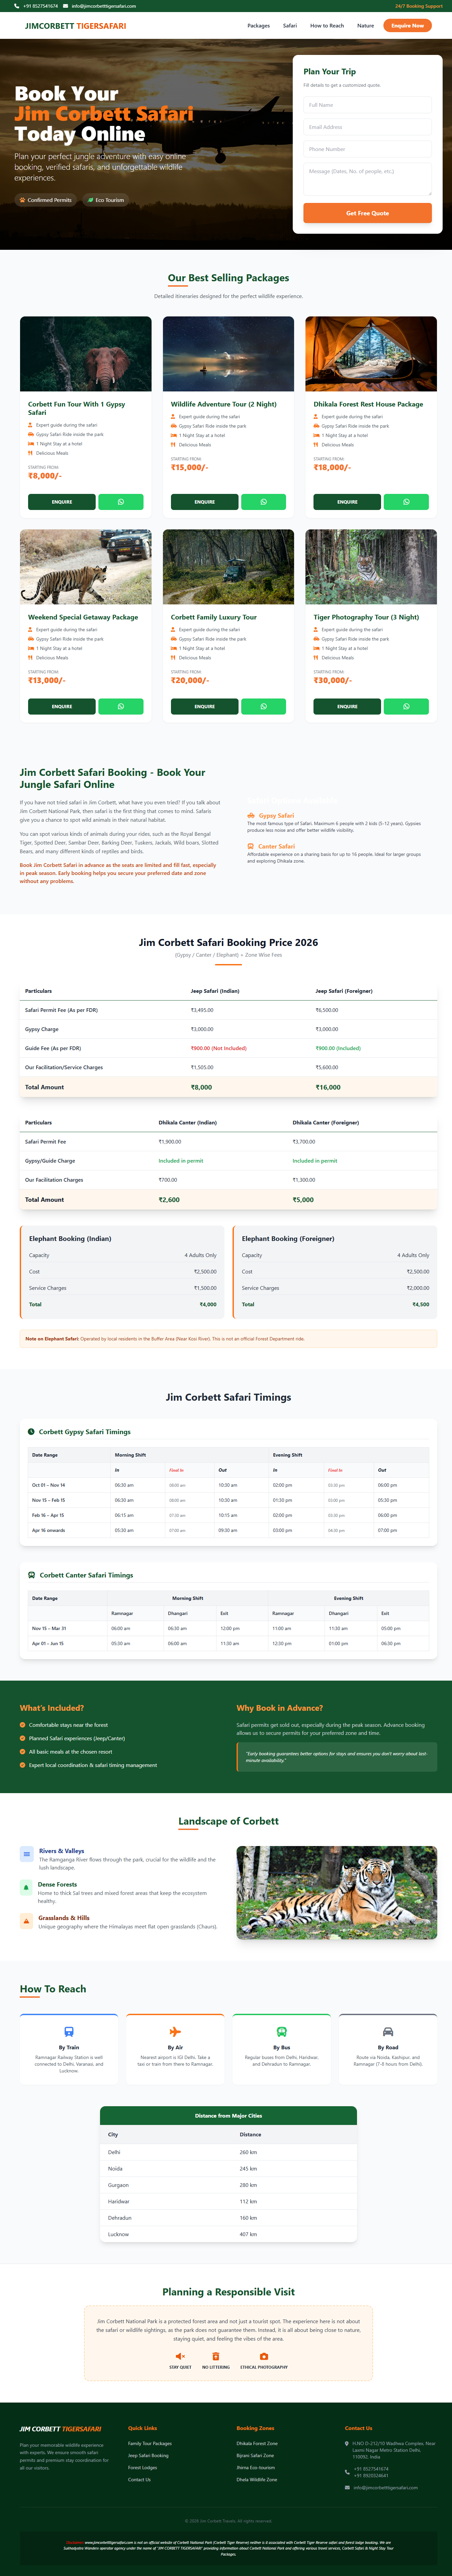Select the Haridwar 112 km distance row
The width and height of the screenshot is (452, 2576).
click(x=228, y=2201)
